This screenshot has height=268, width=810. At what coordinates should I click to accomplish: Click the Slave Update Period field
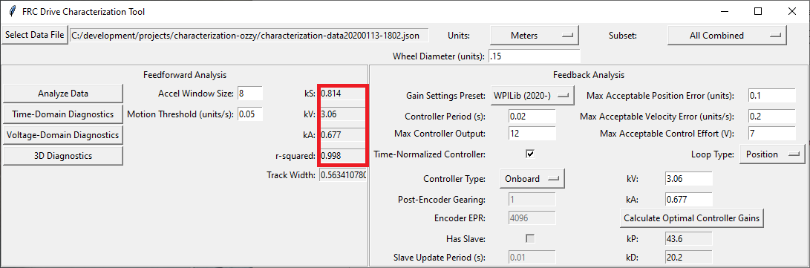tap(532, 257)
